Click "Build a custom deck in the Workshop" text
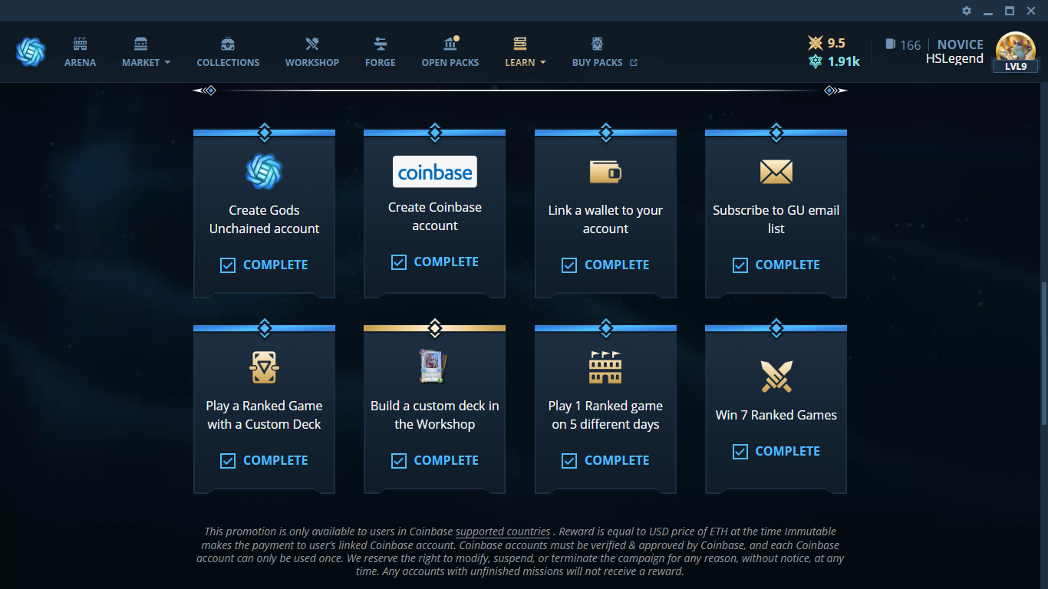The height and width of the screenshot is (589, 1048). pos(435,415)
